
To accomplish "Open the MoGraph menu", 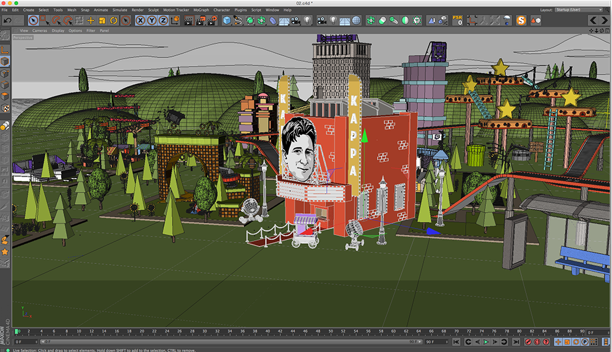I will click(201, 10).
